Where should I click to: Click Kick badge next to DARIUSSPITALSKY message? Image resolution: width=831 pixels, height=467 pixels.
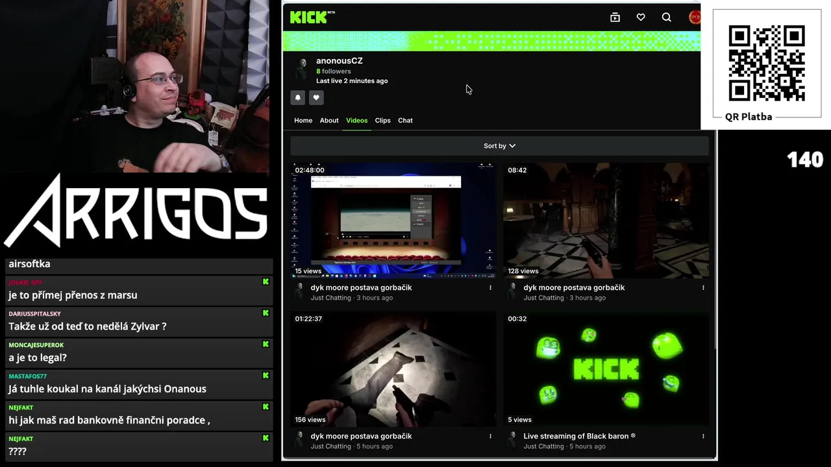pos(266,313)
